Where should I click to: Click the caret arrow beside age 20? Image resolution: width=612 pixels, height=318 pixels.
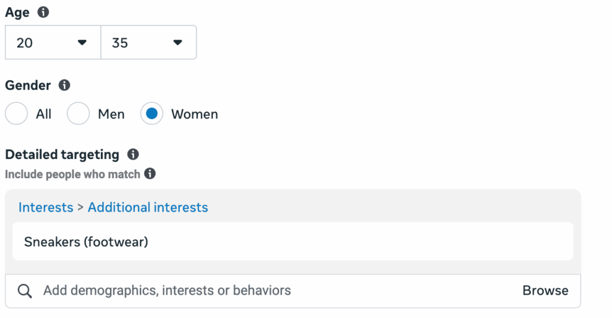82,42
